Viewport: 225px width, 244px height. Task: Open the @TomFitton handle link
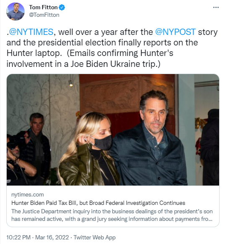(44, 15)
